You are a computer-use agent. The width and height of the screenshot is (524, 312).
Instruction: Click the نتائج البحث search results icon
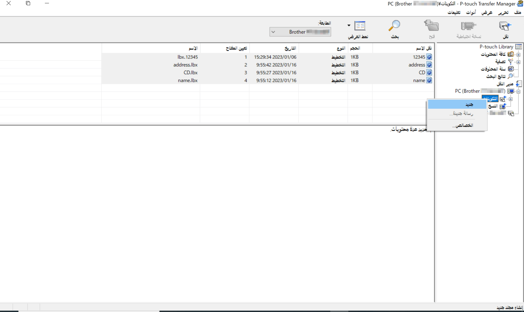(x=511, y=76)
